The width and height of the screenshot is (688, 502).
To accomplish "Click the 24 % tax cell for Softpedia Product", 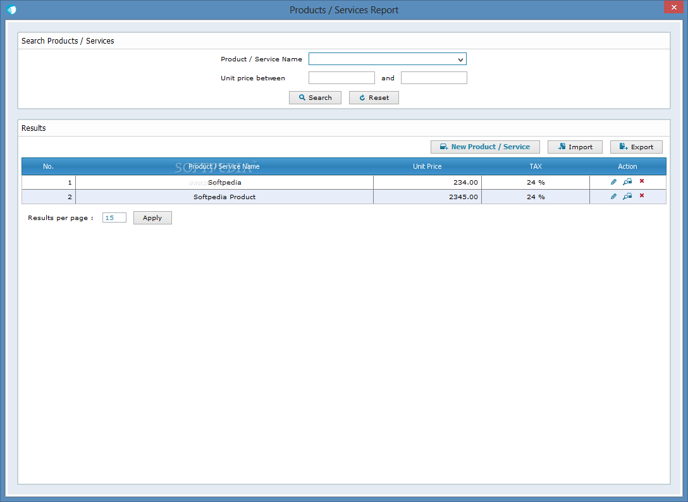I will click(x=536, y=197).
